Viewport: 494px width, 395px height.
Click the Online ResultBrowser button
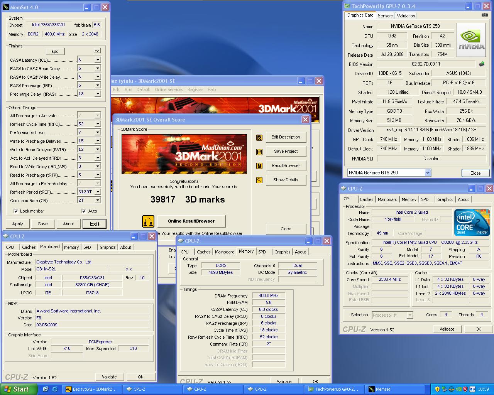coord(191,221)
